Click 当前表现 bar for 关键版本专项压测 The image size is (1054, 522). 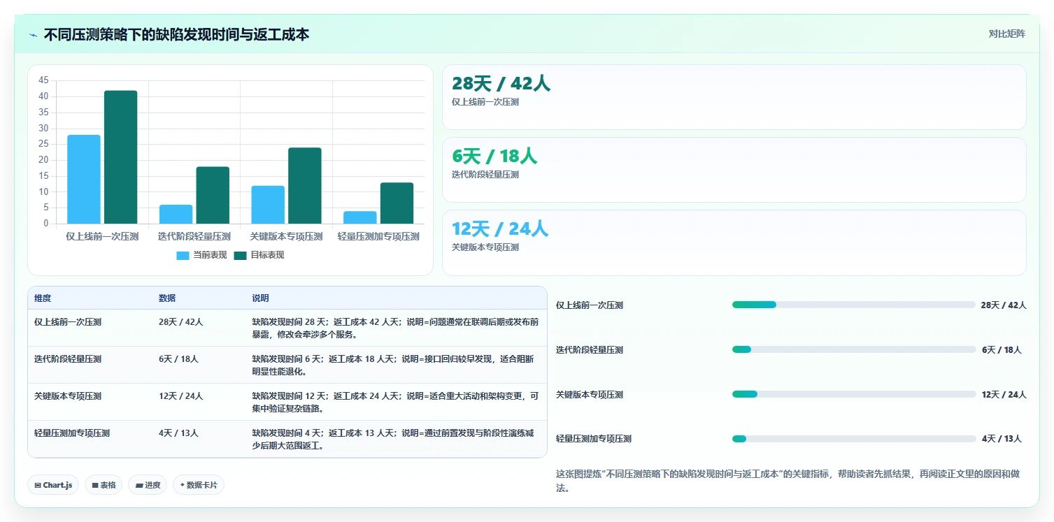[x=268, y=205]
